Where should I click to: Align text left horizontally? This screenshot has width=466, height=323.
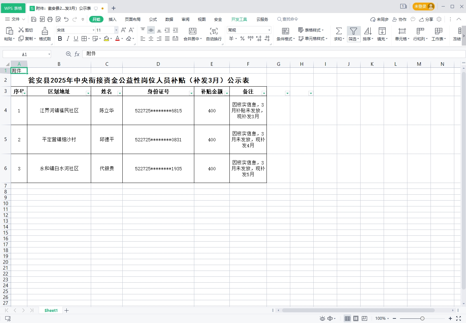(x=143, y=38)
